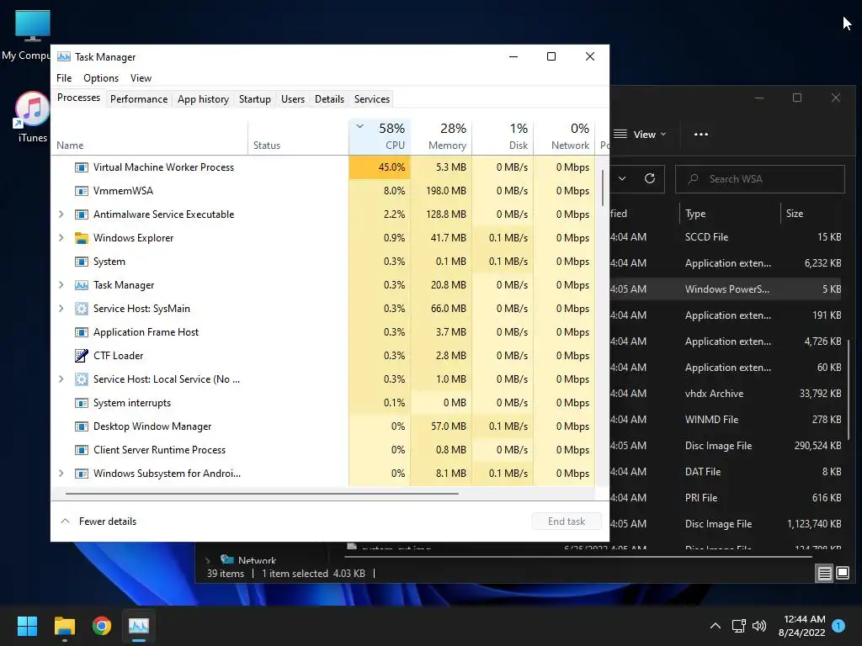Click the Service Host: SysMain gear icon
Image resolution: width=862 pixels, height=646 pixels.
point(82,309)
